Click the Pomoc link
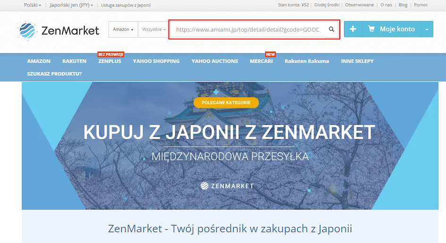Image resolution: width=446 pixels, height=243 pixels. (x=421, y=5)
